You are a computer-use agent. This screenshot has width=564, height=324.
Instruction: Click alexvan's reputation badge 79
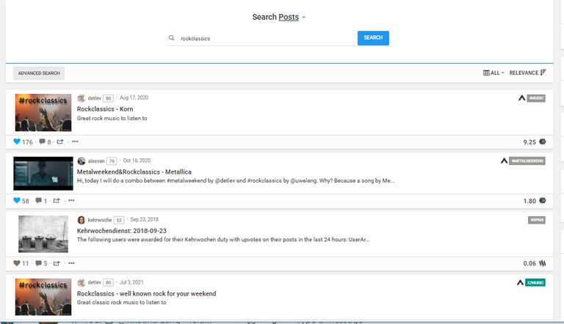[112, 161]
